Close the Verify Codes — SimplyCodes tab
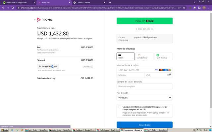The image size is (212, 132). pos(34,3)
